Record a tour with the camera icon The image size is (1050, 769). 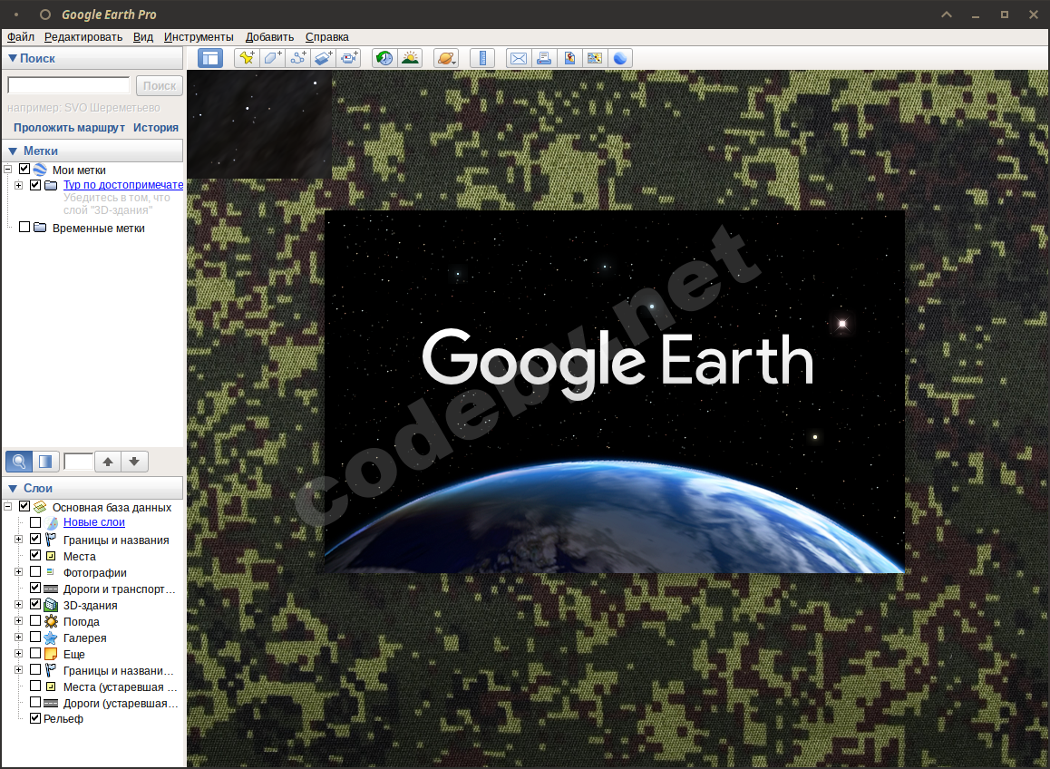[x=348, y=58]
